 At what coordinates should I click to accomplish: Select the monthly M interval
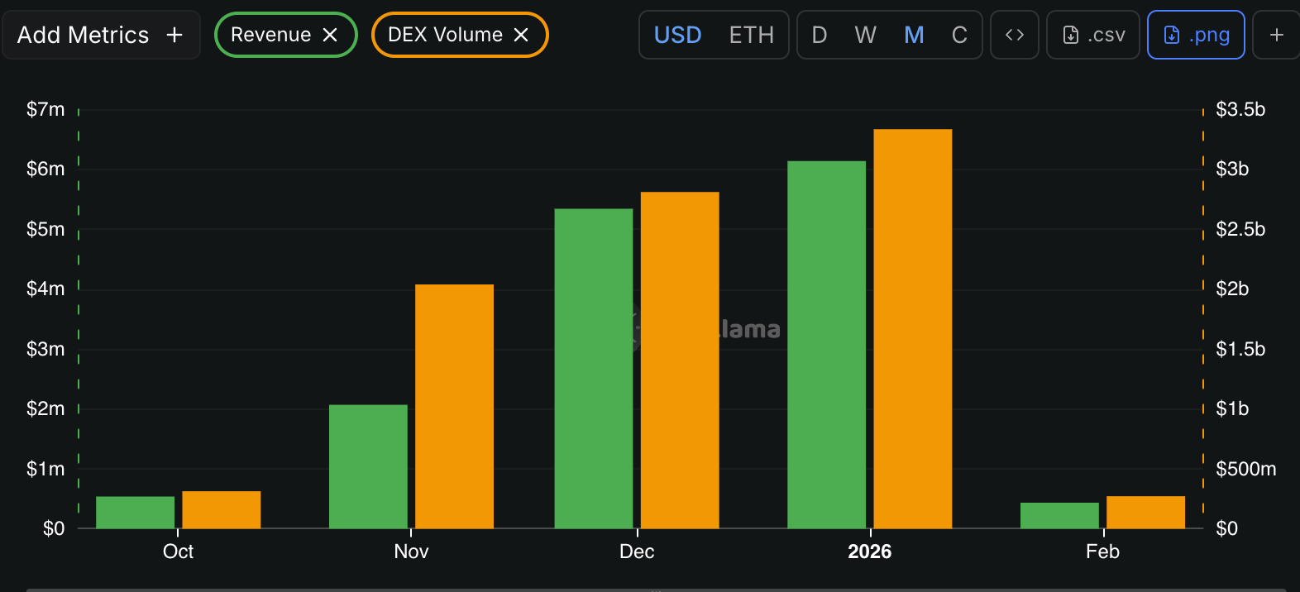(914, 35)
